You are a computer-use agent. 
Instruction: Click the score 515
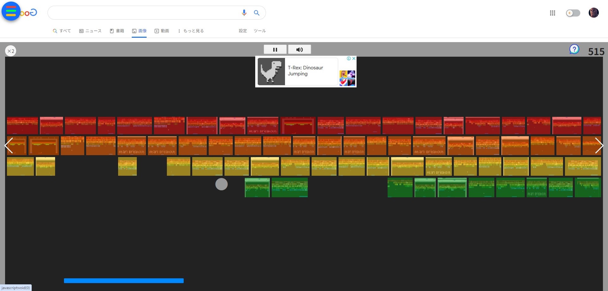pyautogui.click(x=596, y=52)
